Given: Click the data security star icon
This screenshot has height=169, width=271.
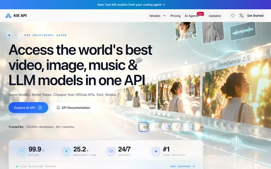Looking at the screenshot, I should pos(156,151).
